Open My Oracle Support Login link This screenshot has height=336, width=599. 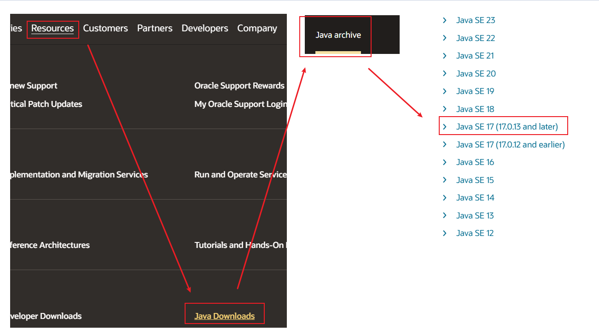pos(240,104)
